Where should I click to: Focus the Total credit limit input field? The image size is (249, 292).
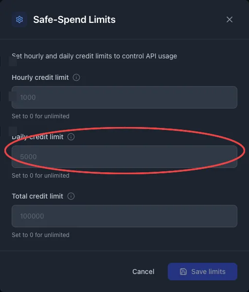click(x=124, y=216)
